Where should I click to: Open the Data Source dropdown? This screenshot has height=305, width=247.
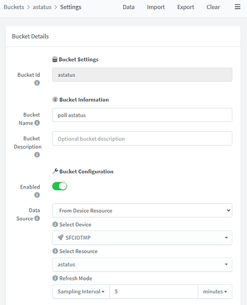[x=142, y=210]
